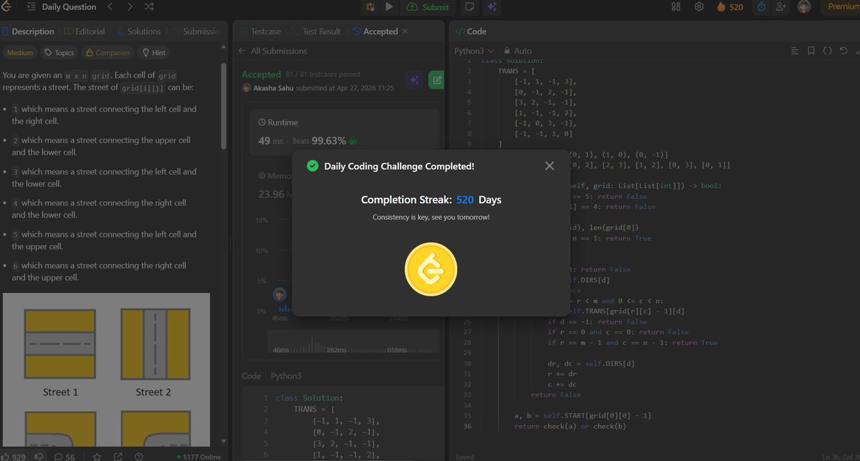This screenshot has width=860, height=461.
Task: Show the Hint
Action: tap(154, 52)
